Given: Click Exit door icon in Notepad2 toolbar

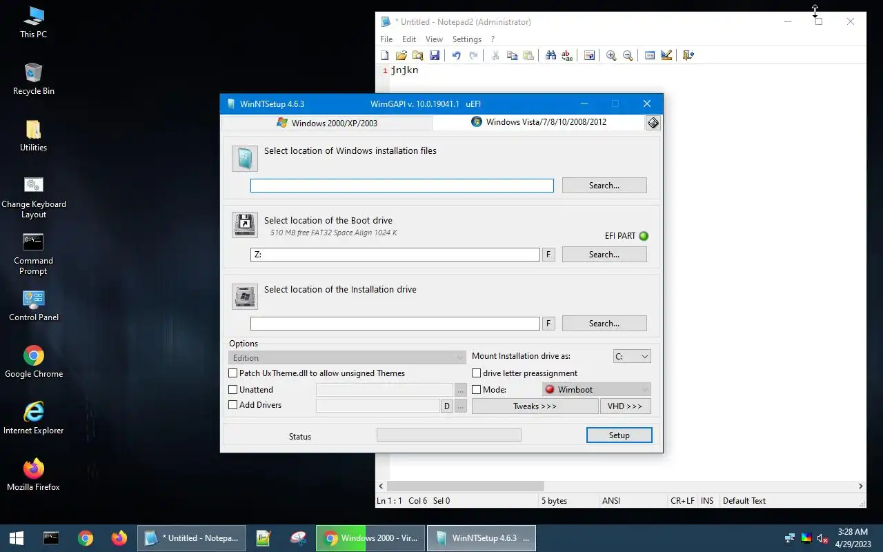Looking at the screenshot, I should coord(688,55).
